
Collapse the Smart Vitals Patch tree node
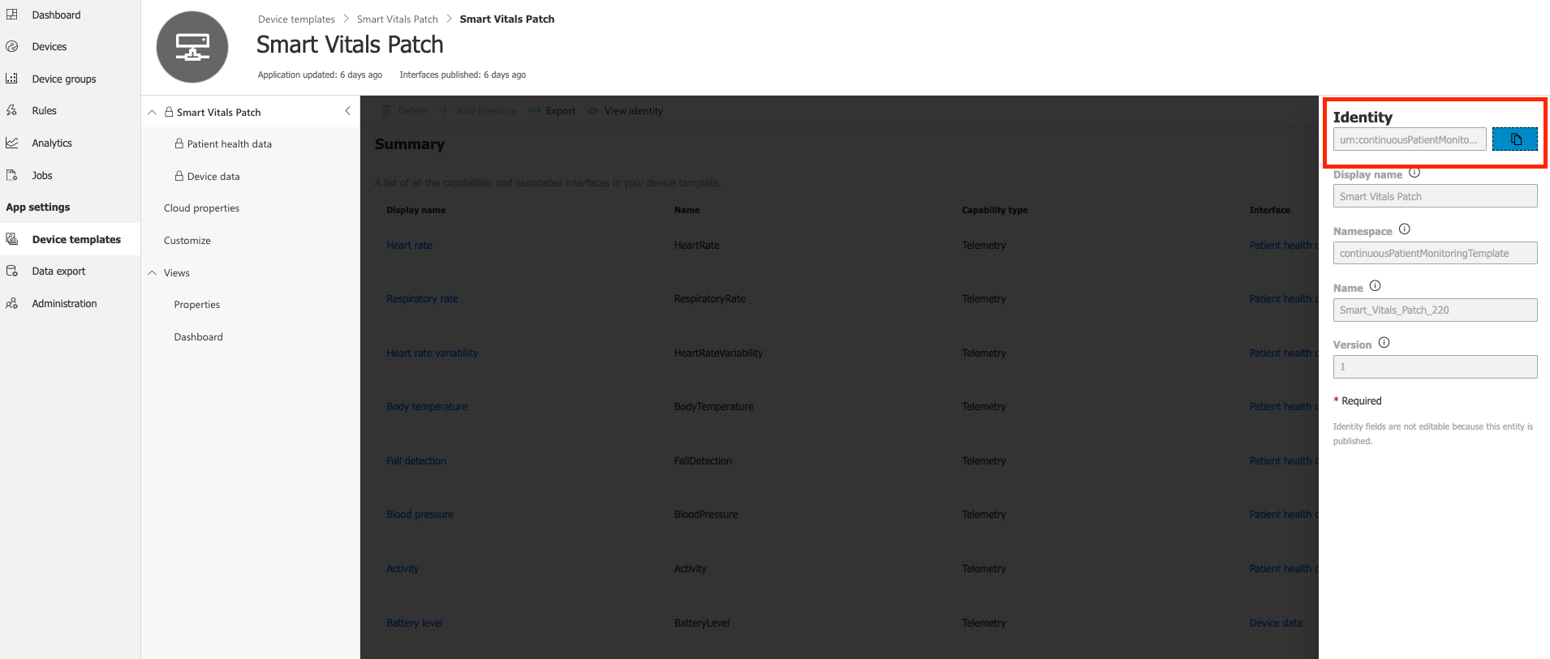pyautogui.click(x=152, y=112)
